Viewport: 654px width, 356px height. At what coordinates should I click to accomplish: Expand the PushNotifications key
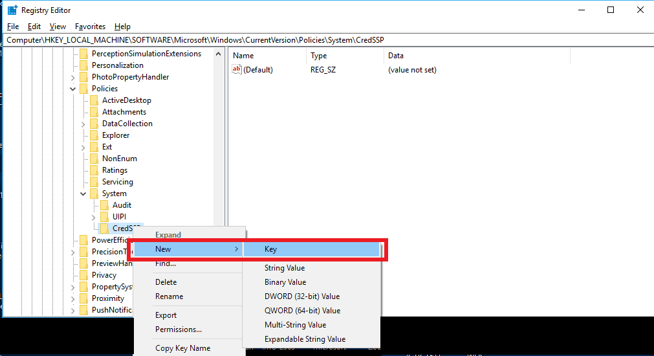[x=73, y=311]
